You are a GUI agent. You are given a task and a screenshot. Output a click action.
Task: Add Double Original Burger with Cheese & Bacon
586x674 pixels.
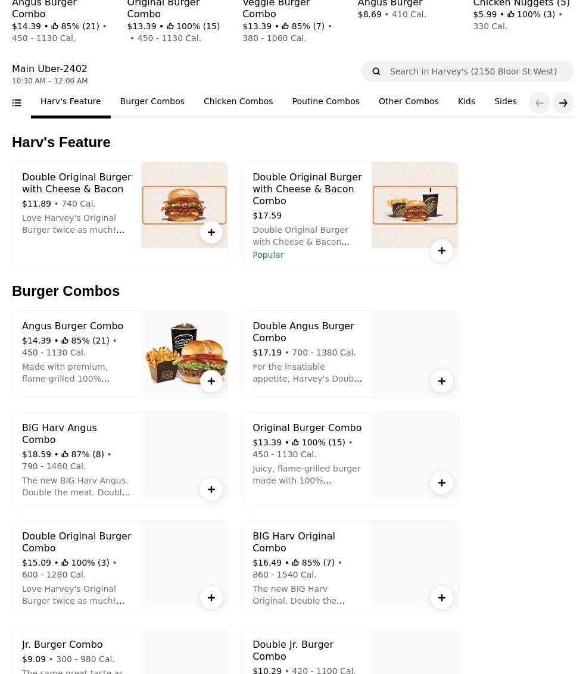211,232
